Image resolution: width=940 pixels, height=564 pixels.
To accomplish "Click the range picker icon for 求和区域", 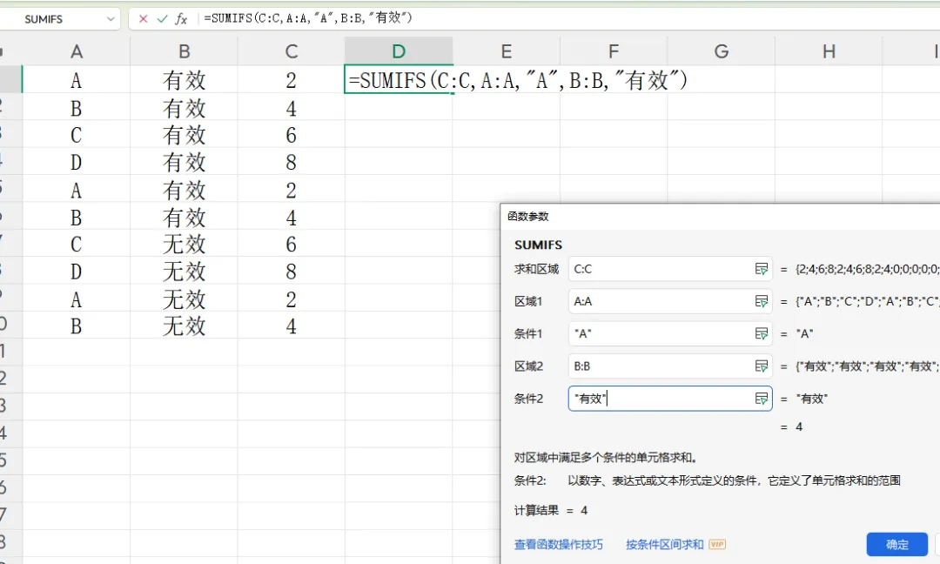I will click(762, 269).
